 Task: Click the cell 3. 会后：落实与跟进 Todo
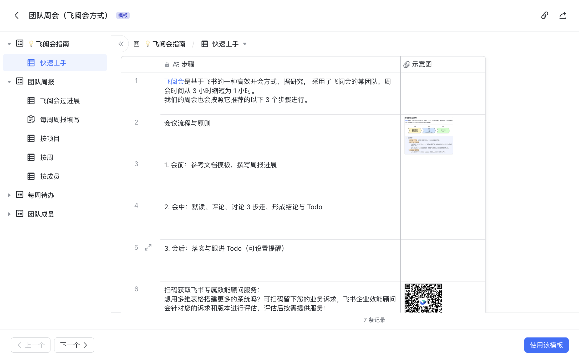280,261
